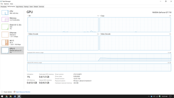This screenshot has width=174, height=98.
Task: Select the Memory item in the sidebar
Action: 12,19
